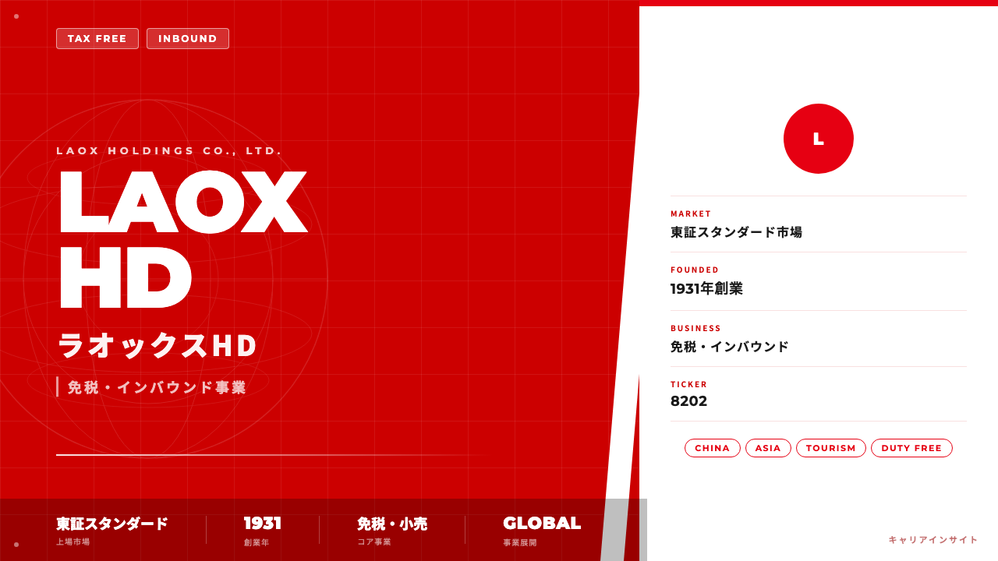Click the red circular L logo
998x561 pixels.
click(x=819, y=139)
